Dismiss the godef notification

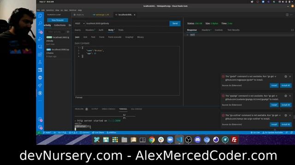pos(290,77)
